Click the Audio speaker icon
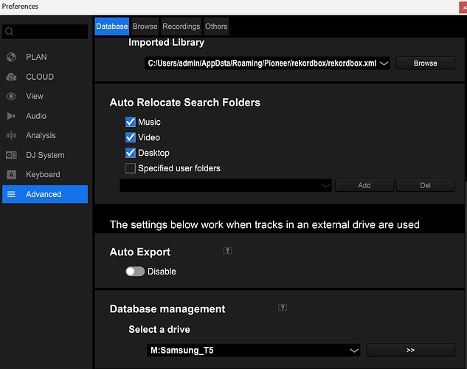 click(x=11, y=116)
